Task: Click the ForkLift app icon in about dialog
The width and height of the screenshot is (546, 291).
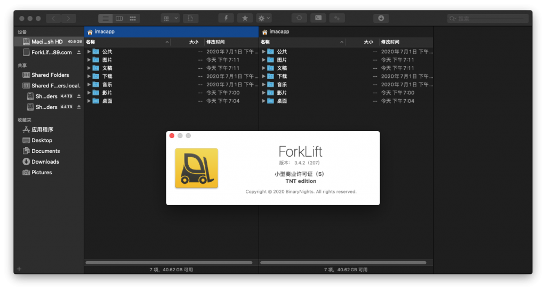Action: click(196, 168)
